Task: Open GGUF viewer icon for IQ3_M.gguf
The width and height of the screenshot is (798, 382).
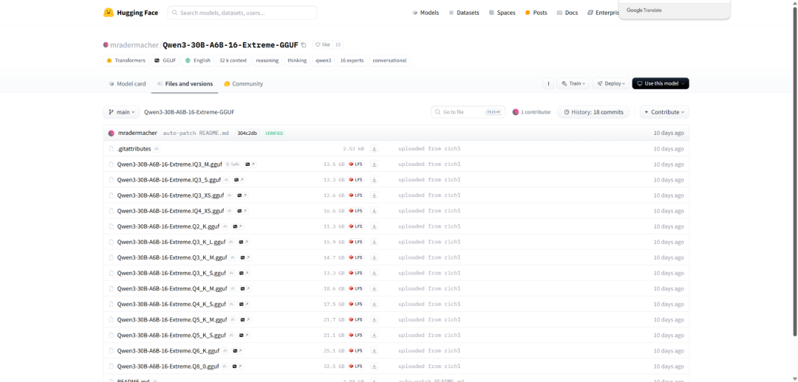Action: tap(250, 164)
